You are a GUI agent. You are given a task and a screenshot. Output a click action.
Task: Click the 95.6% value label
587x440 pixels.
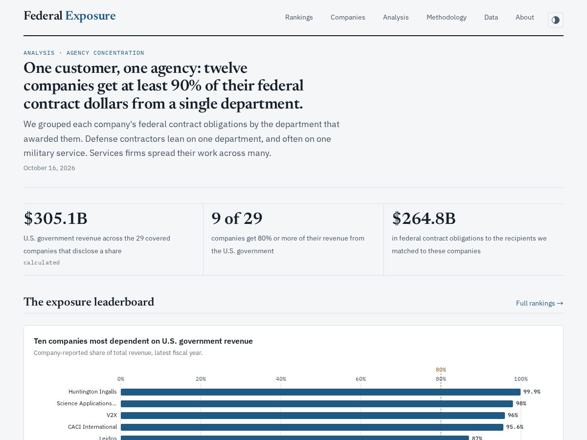[x=515, y=427]
